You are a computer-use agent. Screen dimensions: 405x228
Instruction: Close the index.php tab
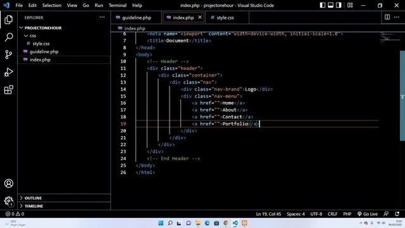pyautogui.click(x=200, y=17)
